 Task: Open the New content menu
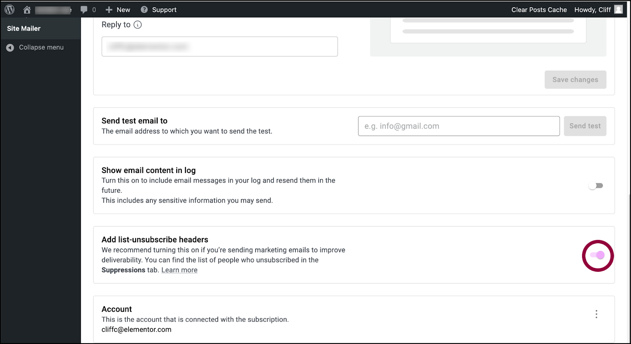coord(118,10)
